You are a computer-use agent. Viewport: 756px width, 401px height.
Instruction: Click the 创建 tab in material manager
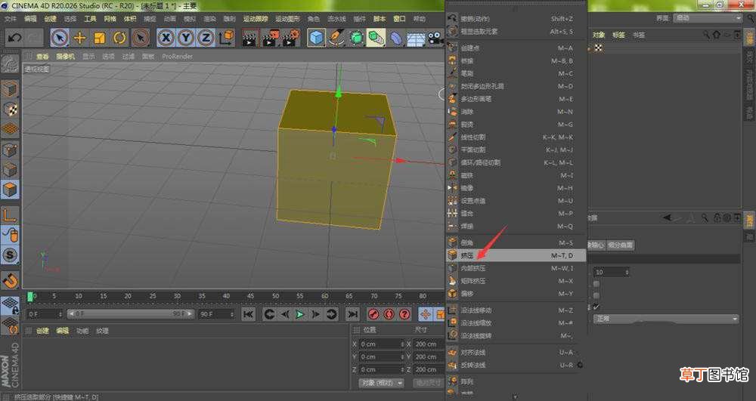point(43,331)
